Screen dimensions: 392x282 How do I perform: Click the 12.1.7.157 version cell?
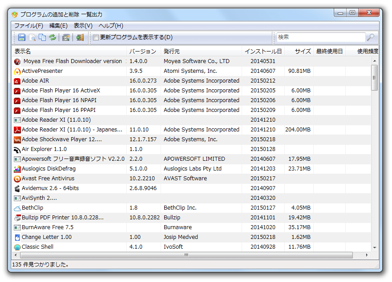click(x=143, y=139)
